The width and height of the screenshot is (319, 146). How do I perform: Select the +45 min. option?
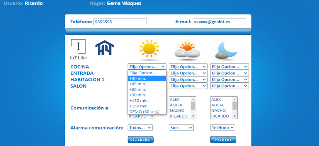[147, 84]
